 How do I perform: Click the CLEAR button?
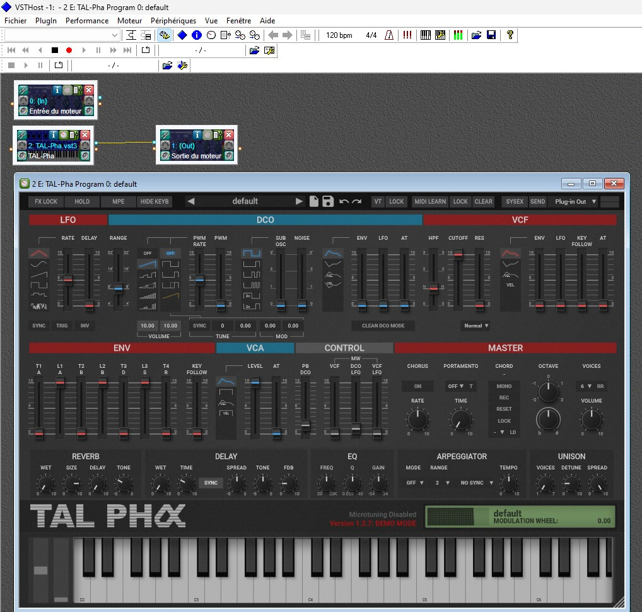(483, 201)
